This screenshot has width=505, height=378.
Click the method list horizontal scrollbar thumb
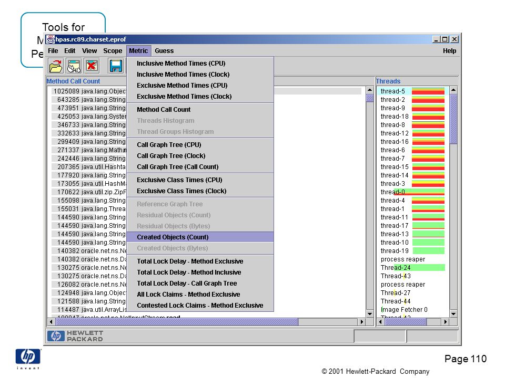point(177,321)
